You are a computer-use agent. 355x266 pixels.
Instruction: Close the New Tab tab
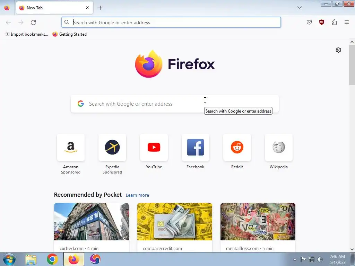click(87, 8)
